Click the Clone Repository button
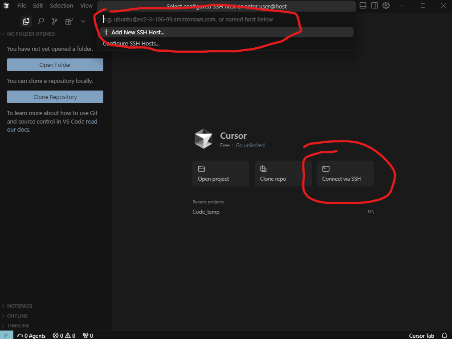Image resolution: width=452 pixels, height=339 pixels. pyautogui.click(x=55, y=97)
